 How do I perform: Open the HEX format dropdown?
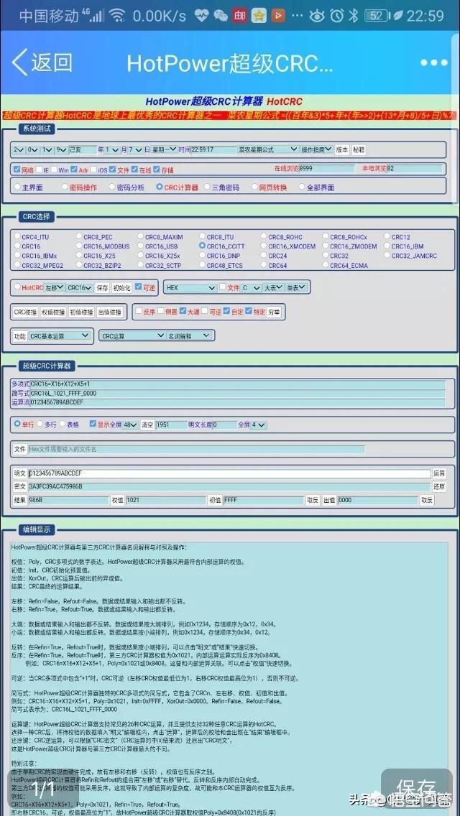[x=190, y=287]
